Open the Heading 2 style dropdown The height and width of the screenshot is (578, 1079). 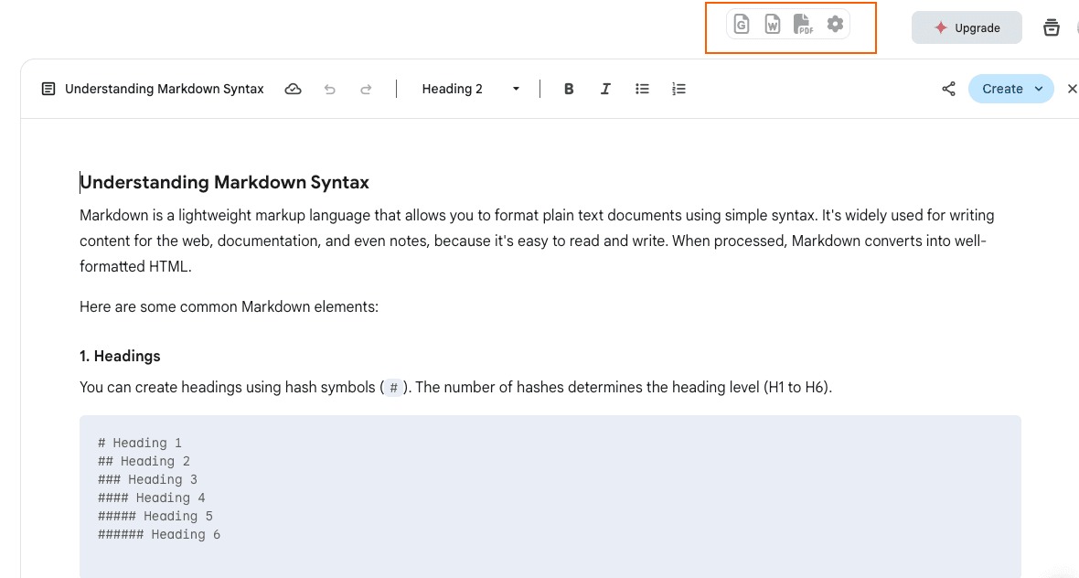pos(470,89)
